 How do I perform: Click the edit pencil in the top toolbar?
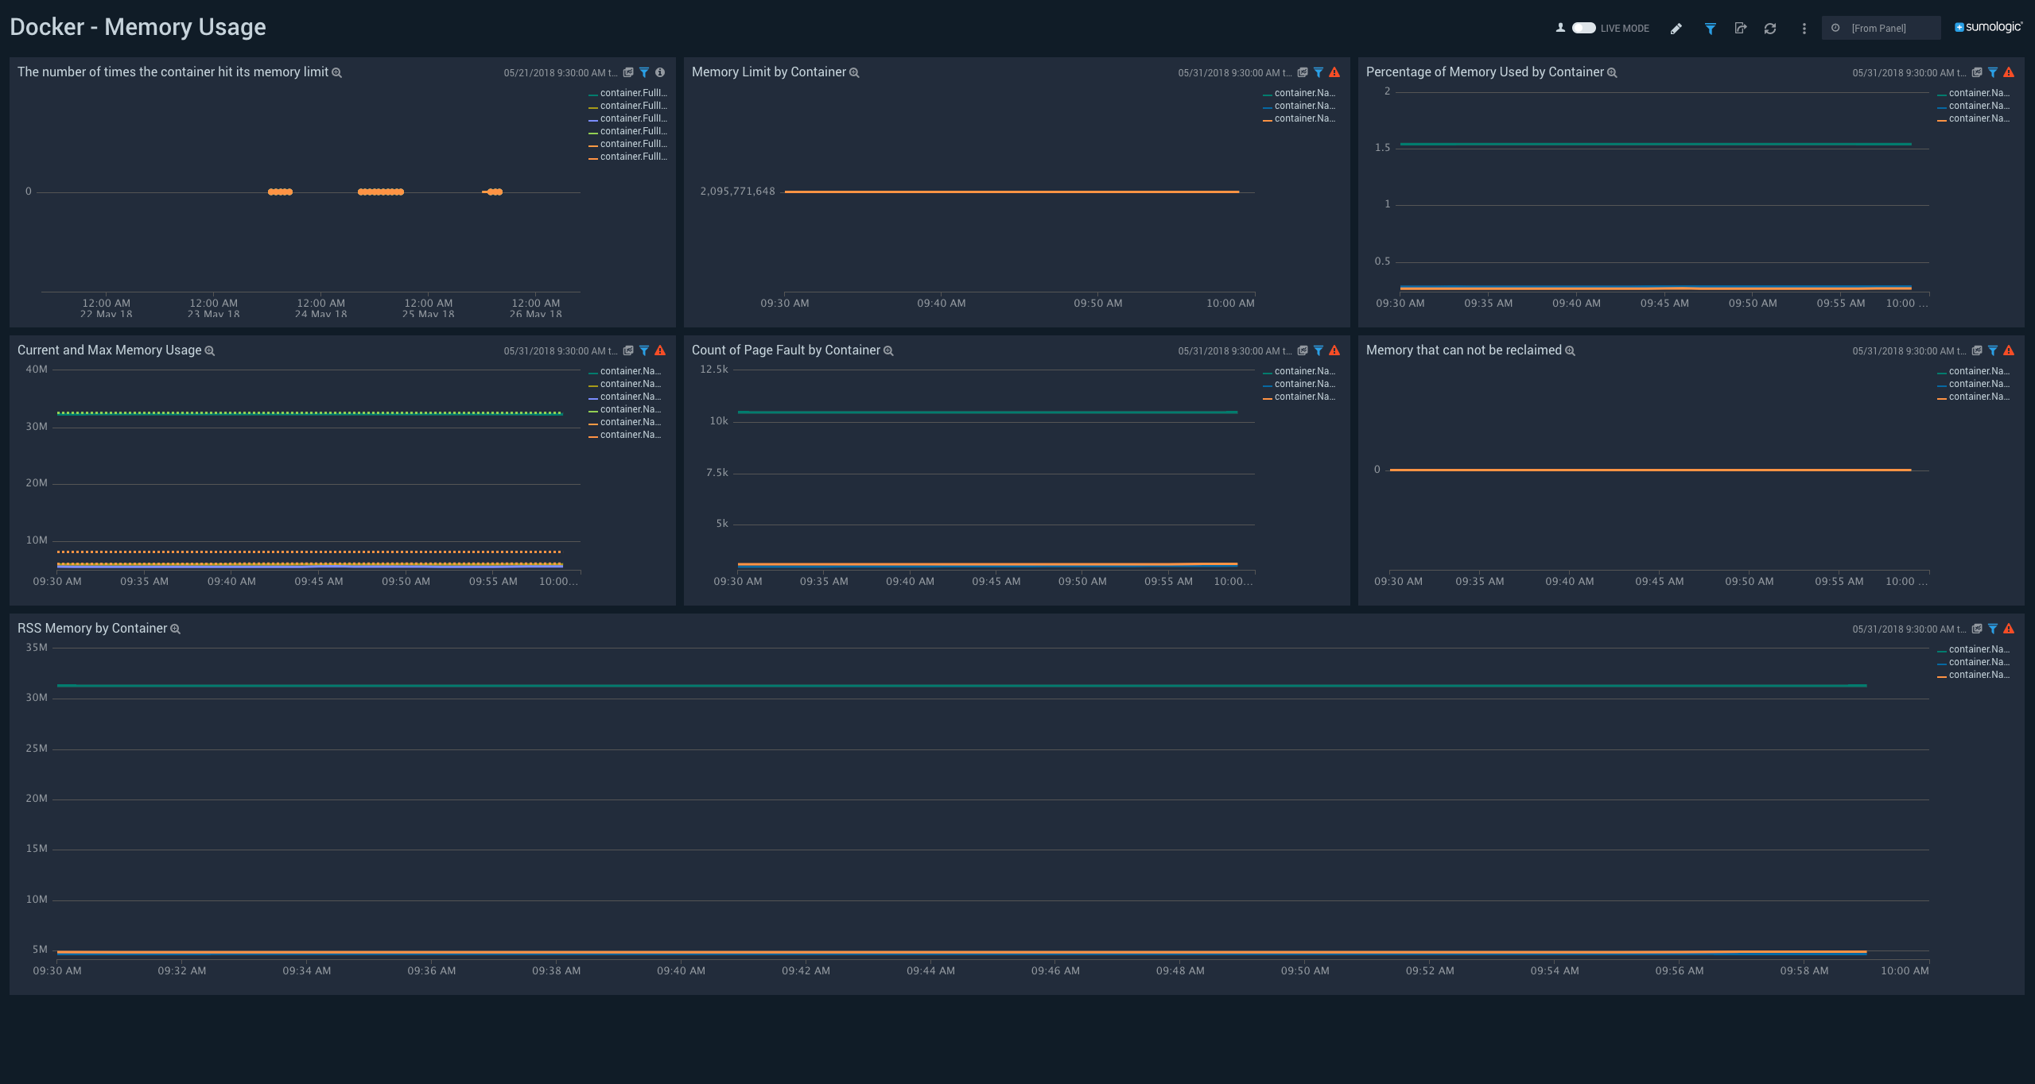point(1675,28)
